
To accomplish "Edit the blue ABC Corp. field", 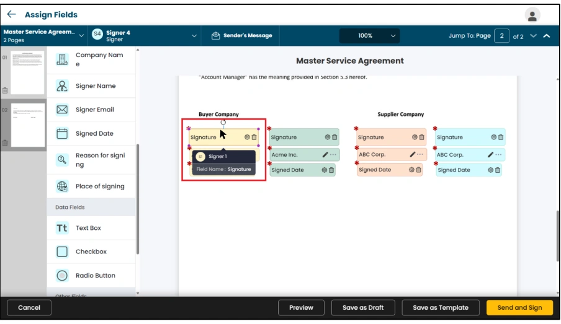I will click(x=490, y=155).
